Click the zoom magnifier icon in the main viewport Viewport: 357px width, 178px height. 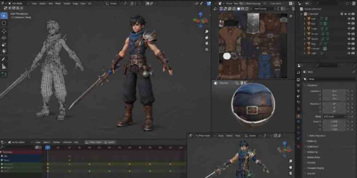(x=207, y=31)
